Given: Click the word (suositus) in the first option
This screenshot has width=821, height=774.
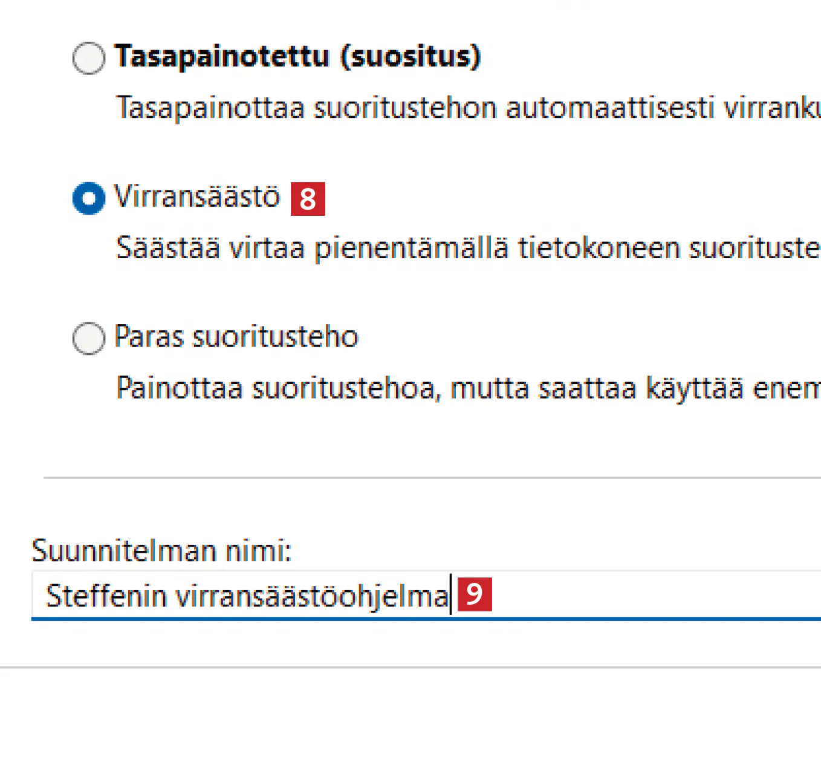Looking at the screenshot, I should [x=411, y=57].
